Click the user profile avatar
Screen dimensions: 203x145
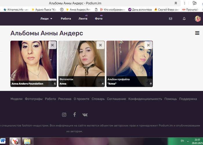tap(197, 19)
